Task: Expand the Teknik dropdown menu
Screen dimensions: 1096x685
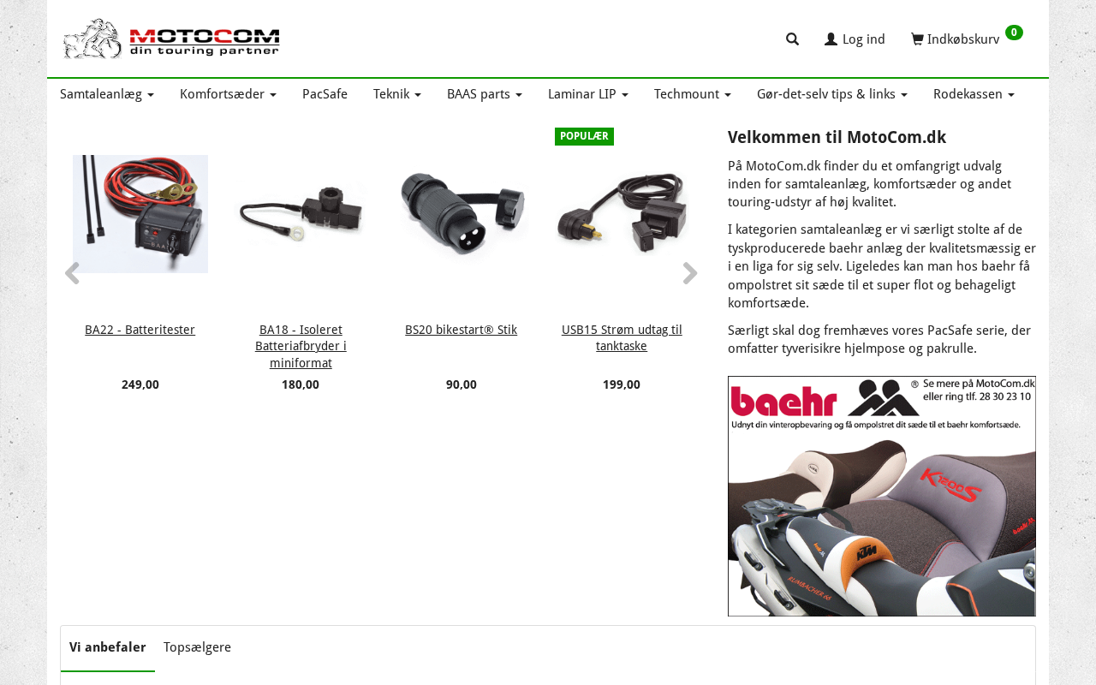Action: pyautogui.click(x=397, y=94)
